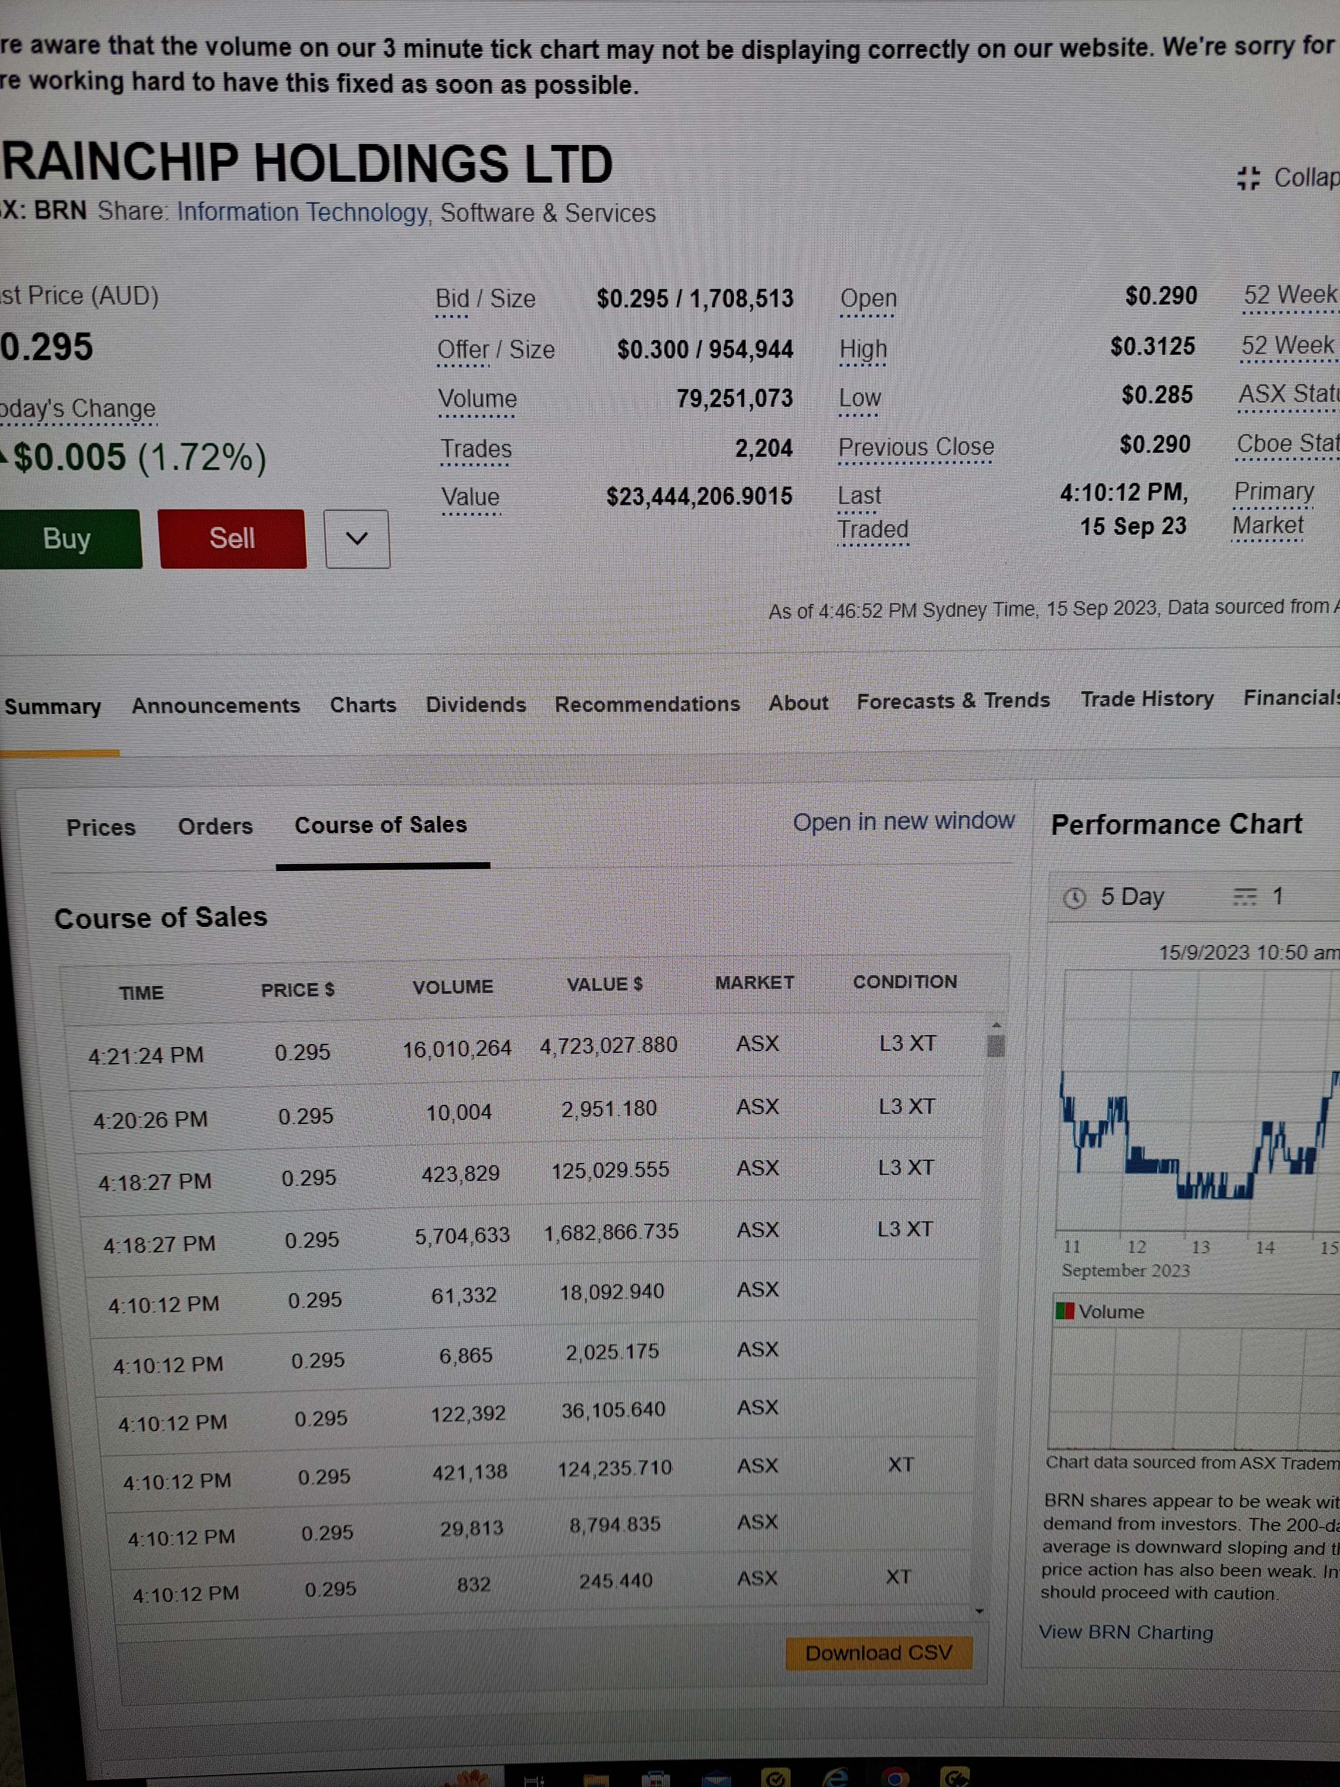1340x1787 pixels.
Task: Click the Value label in quote panel
Action: coord(470,498)
